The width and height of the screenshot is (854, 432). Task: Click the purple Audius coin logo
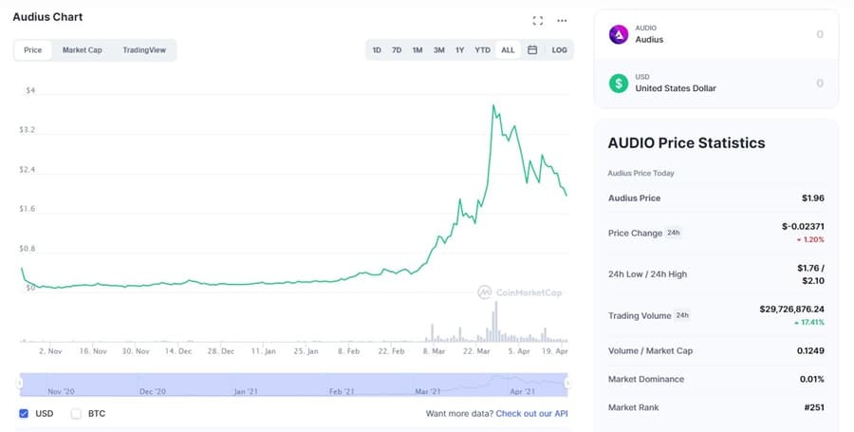[619, 34]
